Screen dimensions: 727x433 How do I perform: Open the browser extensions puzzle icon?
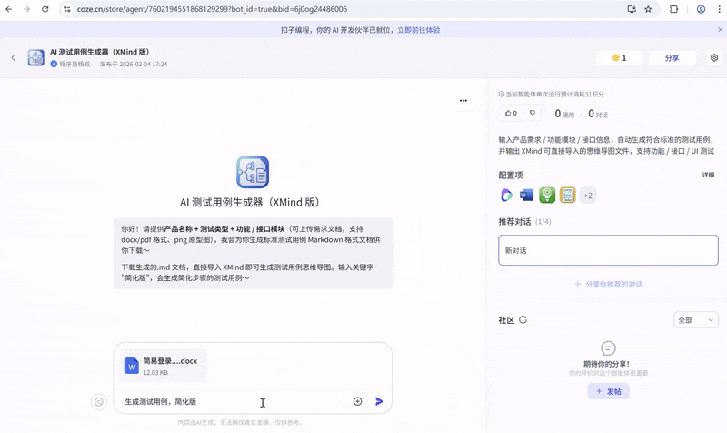[x=673, y=9]
